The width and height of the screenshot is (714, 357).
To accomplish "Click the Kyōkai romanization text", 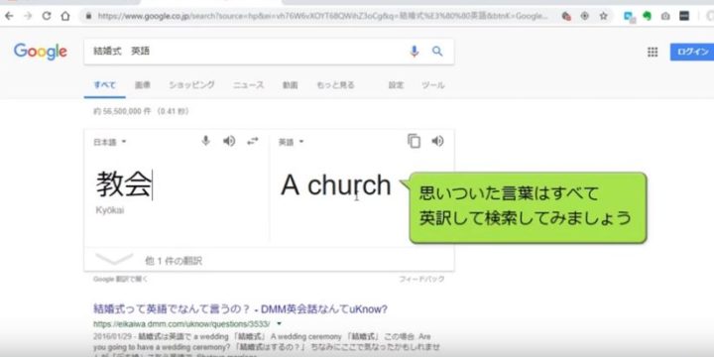I will tap(110, 210).
